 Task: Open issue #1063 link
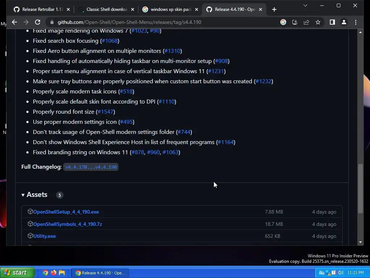coord(171,152)
